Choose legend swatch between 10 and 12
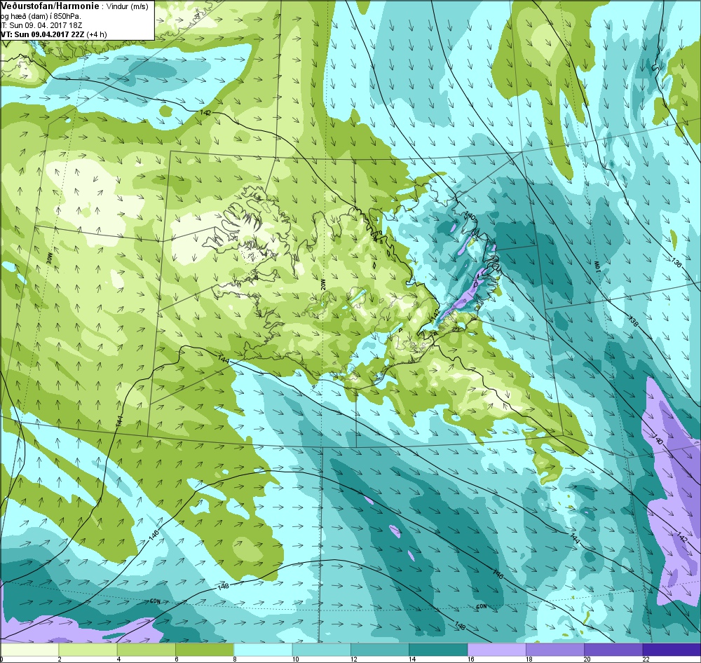 point(322,649)
